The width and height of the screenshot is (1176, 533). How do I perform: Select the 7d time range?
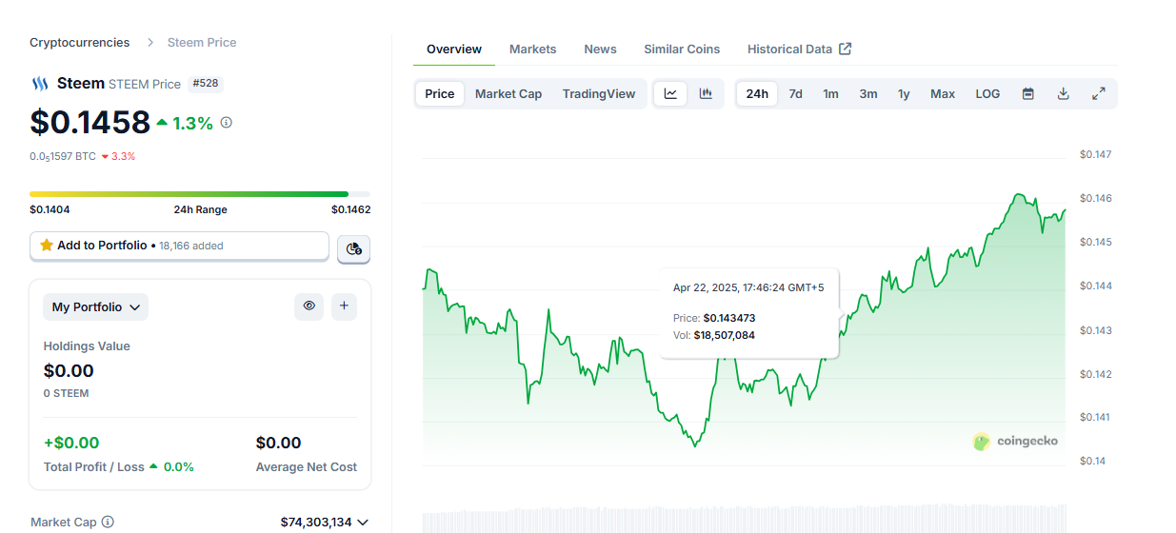(795, 93)
